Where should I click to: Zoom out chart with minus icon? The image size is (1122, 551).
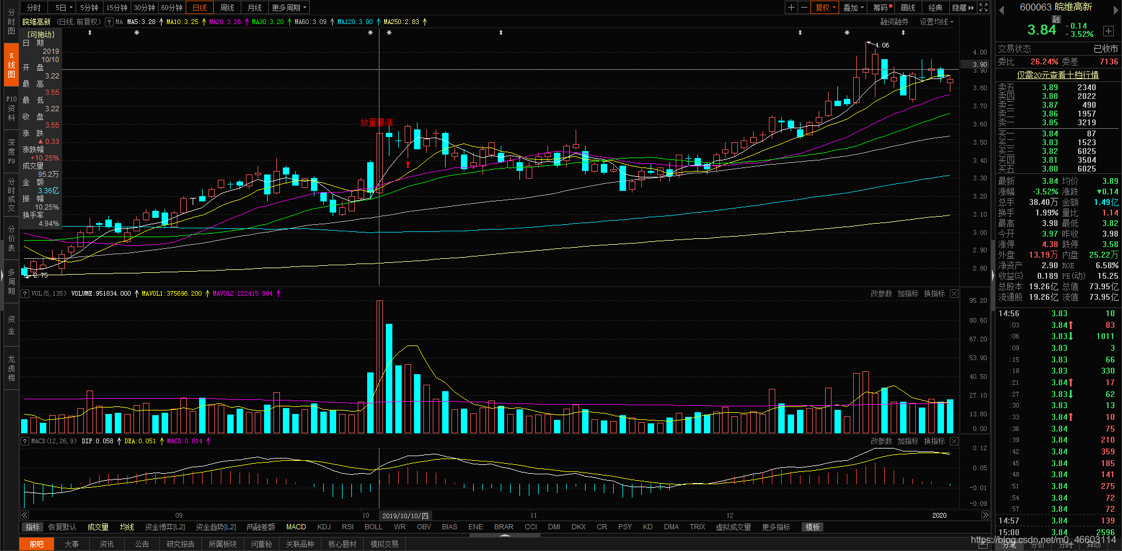[x=804, y=8]
